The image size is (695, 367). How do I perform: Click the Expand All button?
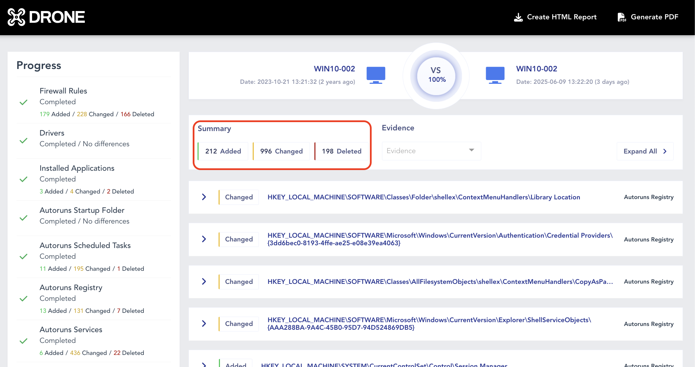[x=645, y=151]
